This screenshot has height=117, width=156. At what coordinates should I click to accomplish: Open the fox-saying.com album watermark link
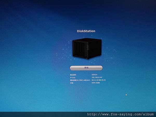click(x=120, y=114)
